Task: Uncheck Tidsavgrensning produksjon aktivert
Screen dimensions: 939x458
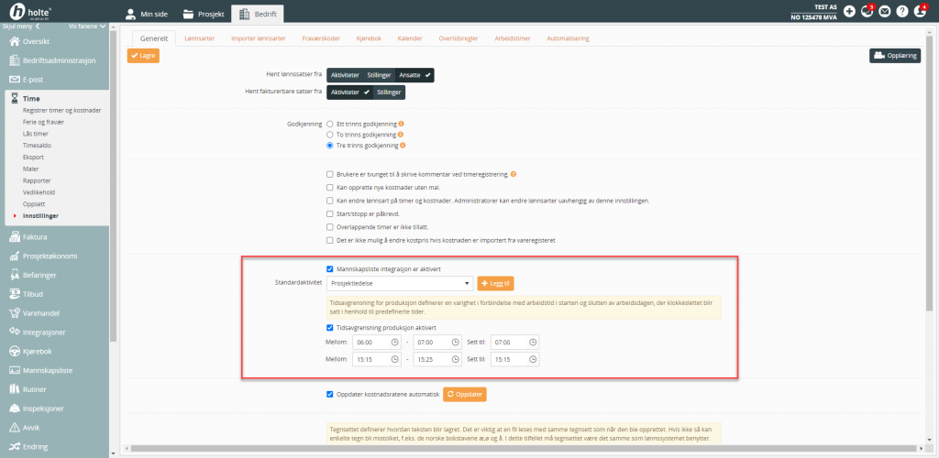Action: coord(330,327)
